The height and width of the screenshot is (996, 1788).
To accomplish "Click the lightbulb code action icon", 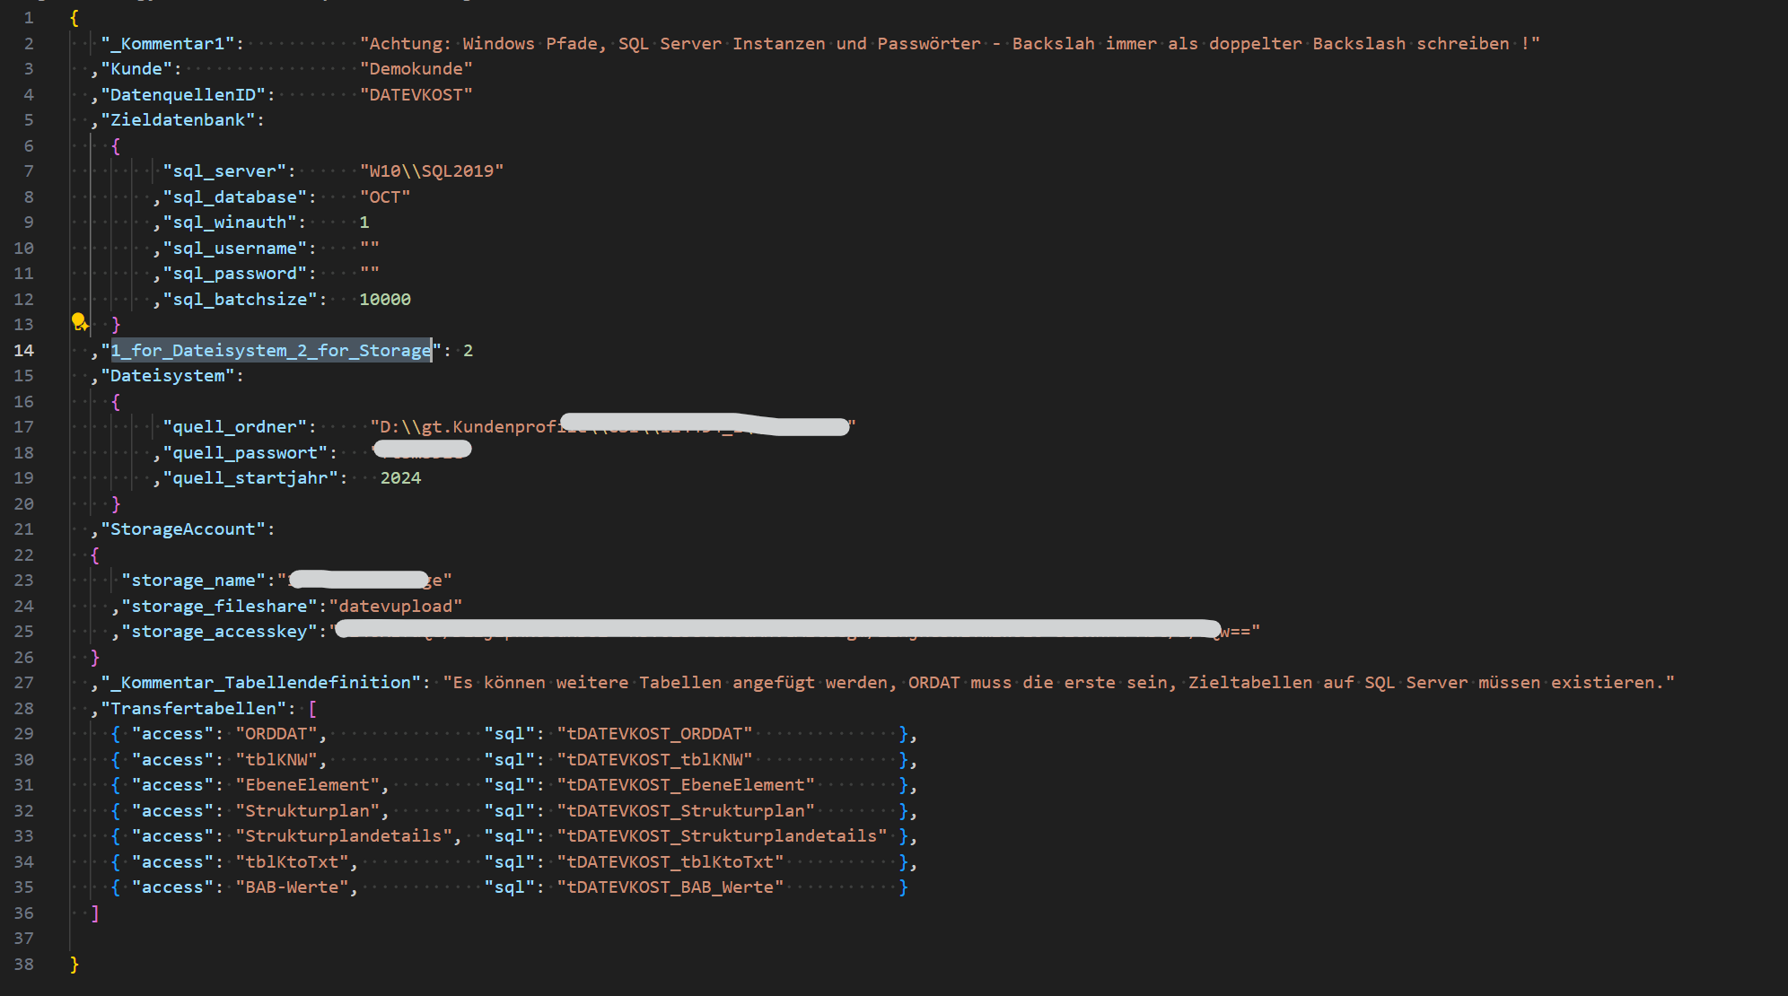I will [x=79, y=321].
